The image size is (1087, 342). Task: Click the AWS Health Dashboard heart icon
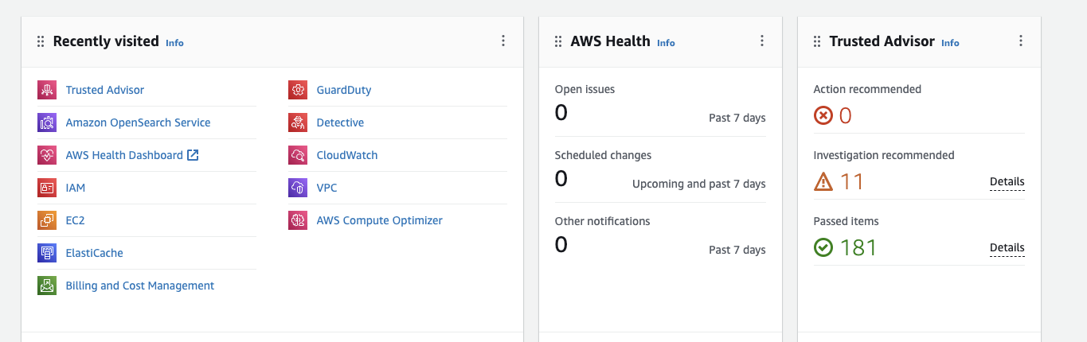coord(47,155)
